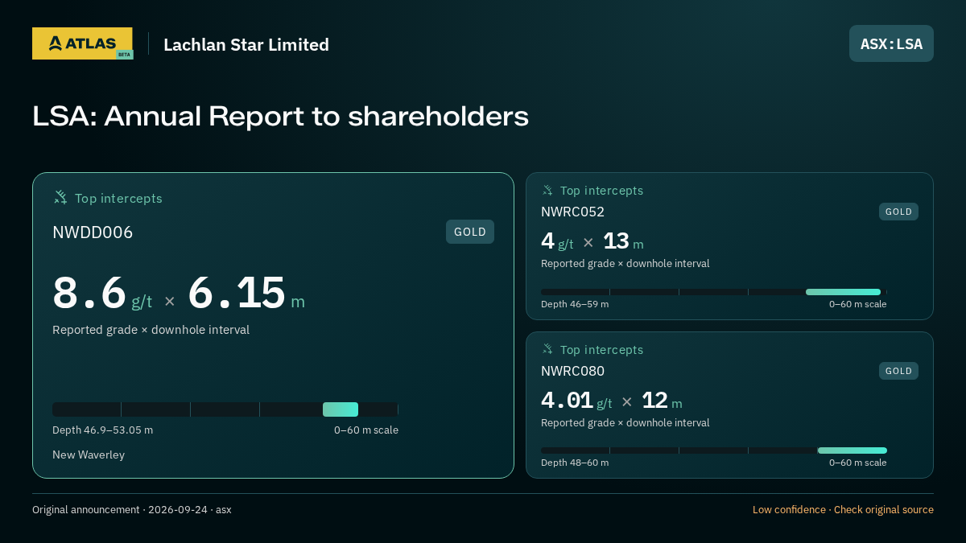The width and height of the screenshot is (966, 543).
Task: Click the Top intercepts heading in NWRC052 card
Action: (601, 191)
